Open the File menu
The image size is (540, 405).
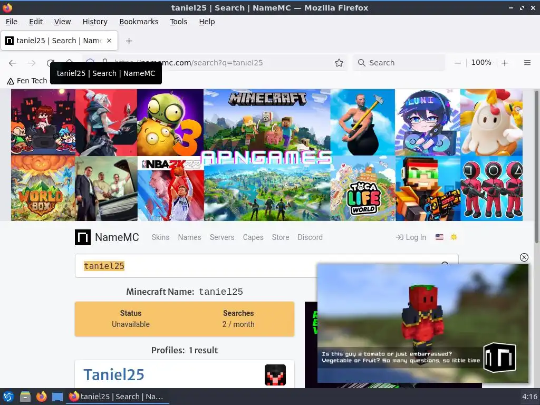[12, 22]
